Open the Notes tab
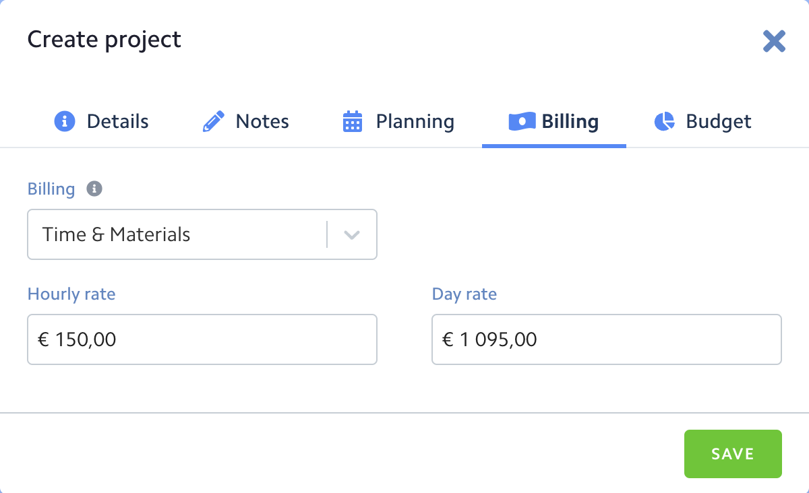The width and height of the screenshot is (809, 493). click(x=262, y=122)
